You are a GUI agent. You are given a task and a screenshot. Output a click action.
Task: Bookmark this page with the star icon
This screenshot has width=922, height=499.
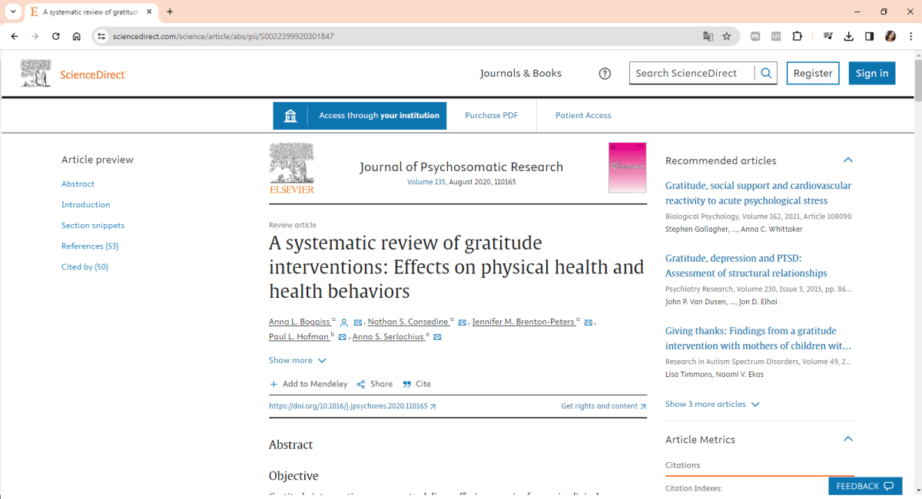click(x=727, y=36)
